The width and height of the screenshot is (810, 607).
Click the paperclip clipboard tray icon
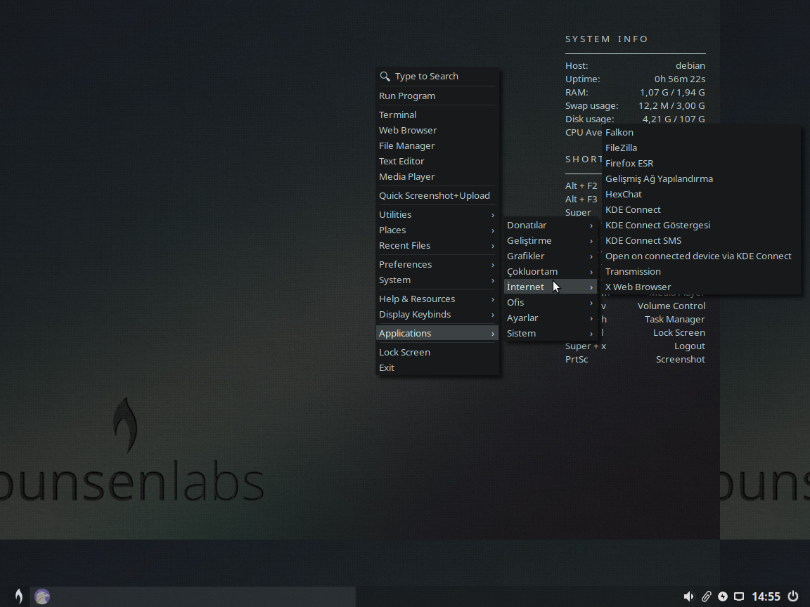click(x=706, y=596)
